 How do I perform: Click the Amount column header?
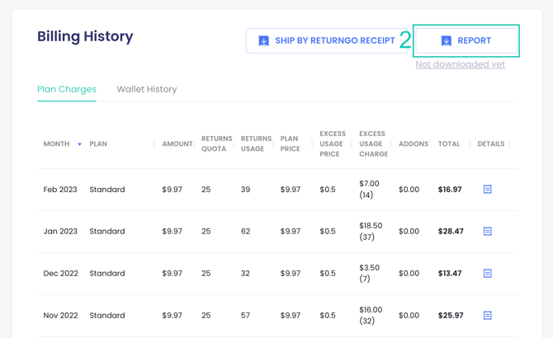(177, 144)
